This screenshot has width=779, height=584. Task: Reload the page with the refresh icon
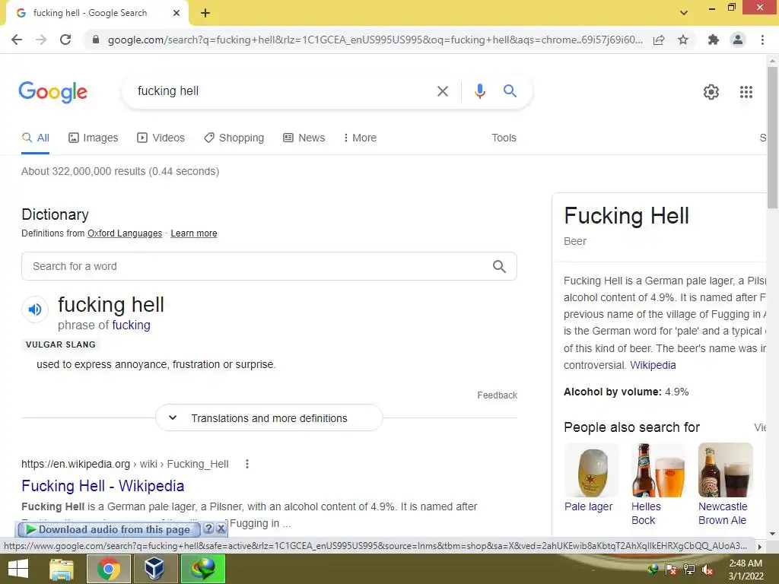click(65, 40)
